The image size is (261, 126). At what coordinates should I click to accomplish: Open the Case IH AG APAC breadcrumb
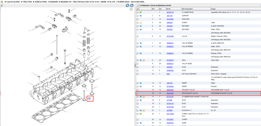click(13, 2)
